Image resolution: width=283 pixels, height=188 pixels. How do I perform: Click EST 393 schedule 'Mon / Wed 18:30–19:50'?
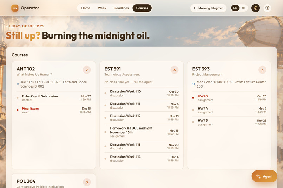(215, 82)
